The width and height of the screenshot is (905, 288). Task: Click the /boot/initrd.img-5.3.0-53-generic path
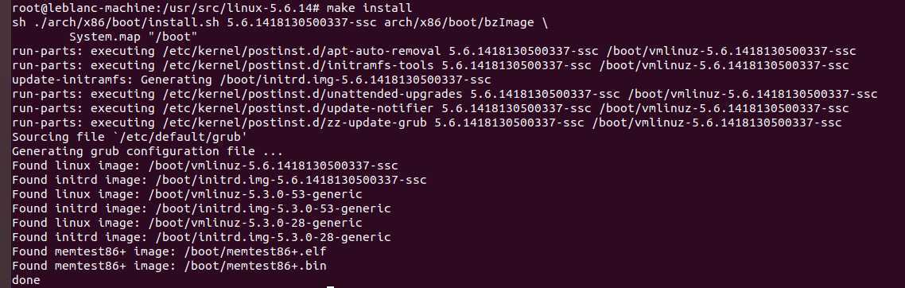[273, 208]
